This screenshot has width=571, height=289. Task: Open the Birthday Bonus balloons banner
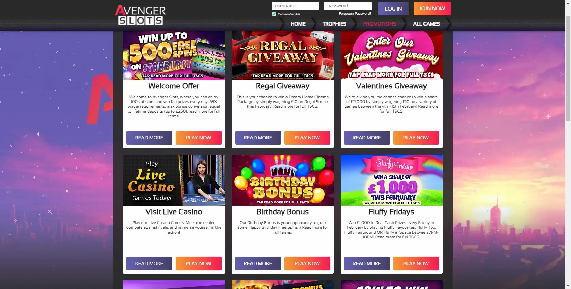[283, 180]
